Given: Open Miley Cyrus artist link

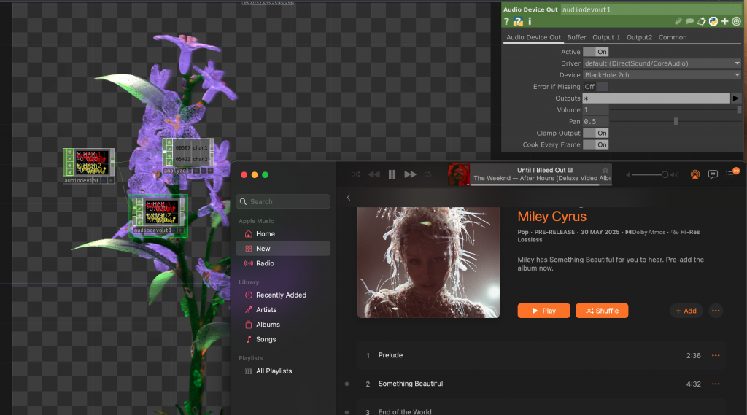Looking at the screenshot, I should (x=551, y=217).
